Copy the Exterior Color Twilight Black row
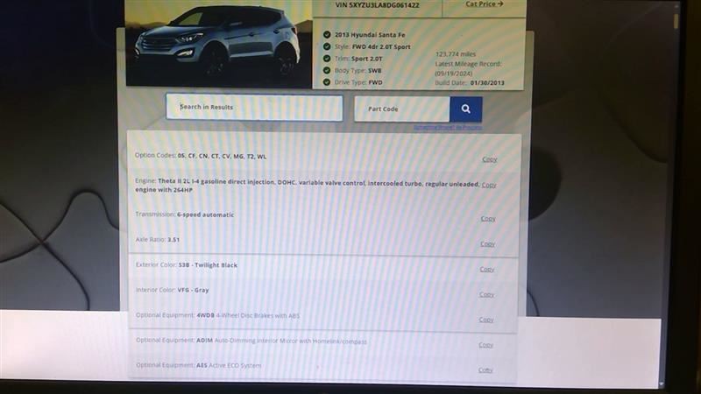Viewport: 701px width, 394px height. [487, 270]
